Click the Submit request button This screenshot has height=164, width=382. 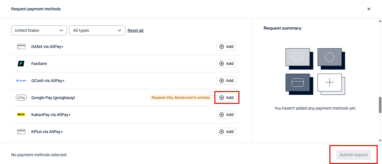[x=354, y=155]
